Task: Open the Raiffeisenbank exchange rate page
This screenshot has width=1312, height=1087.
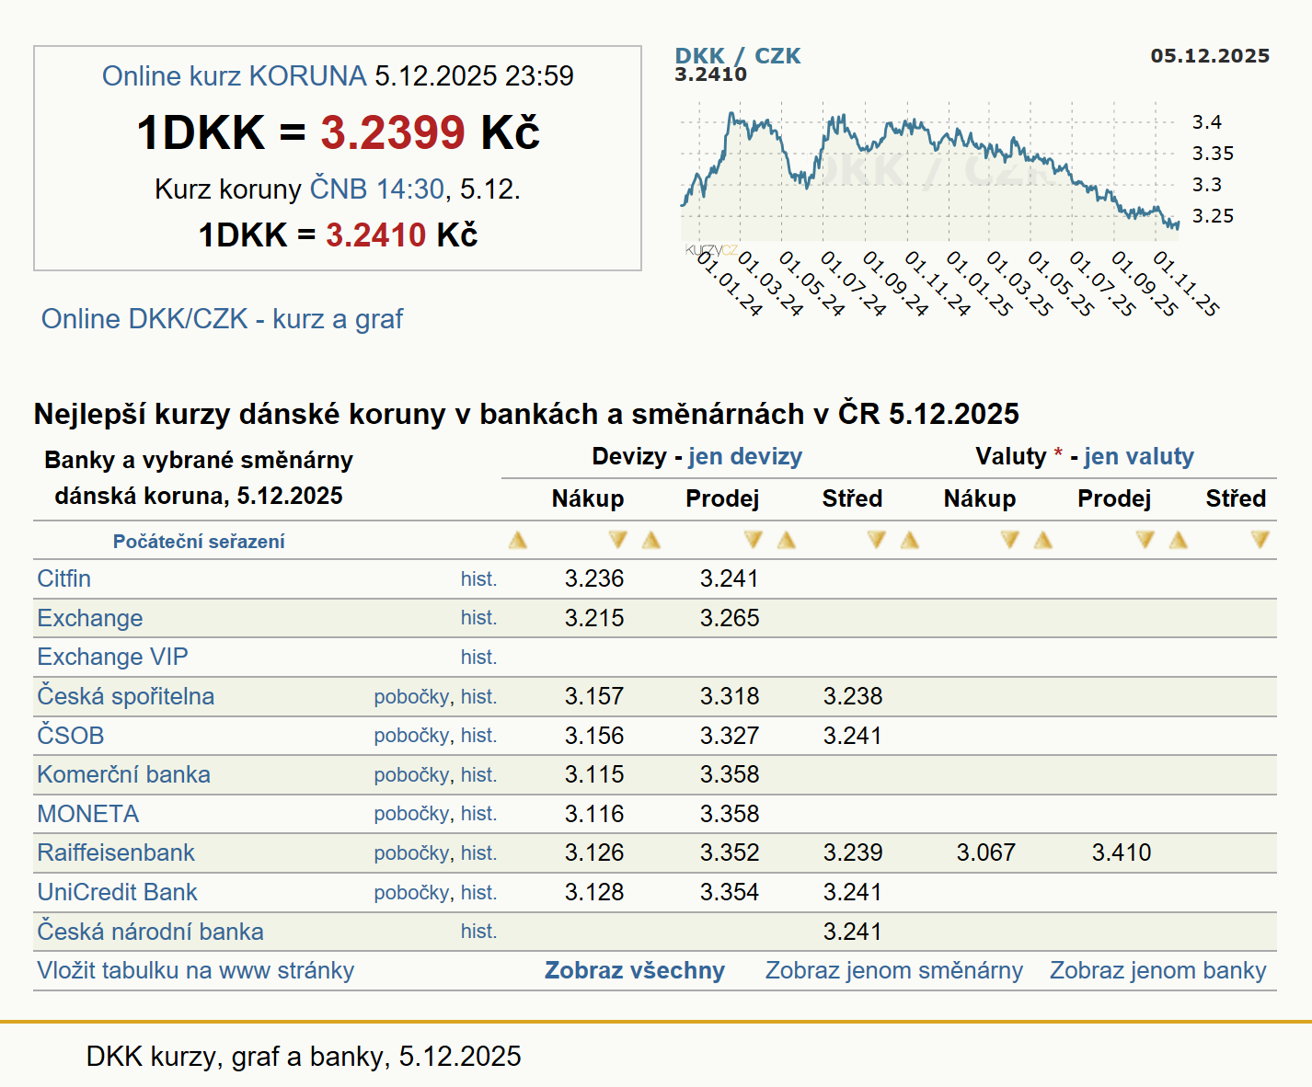Action: pos(116,853)
